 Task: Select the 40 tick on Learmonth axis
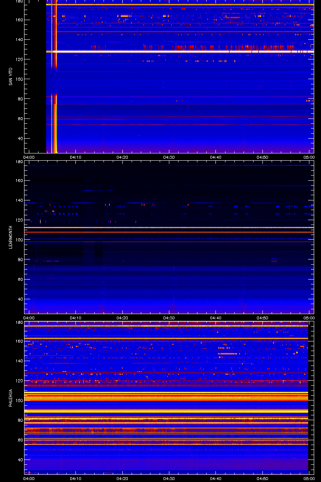[x=20, y=299]
